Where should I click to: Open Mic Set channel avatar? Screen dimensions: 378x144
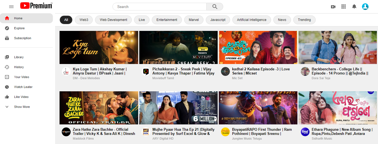pyautogui.click(x=225, y=71)
